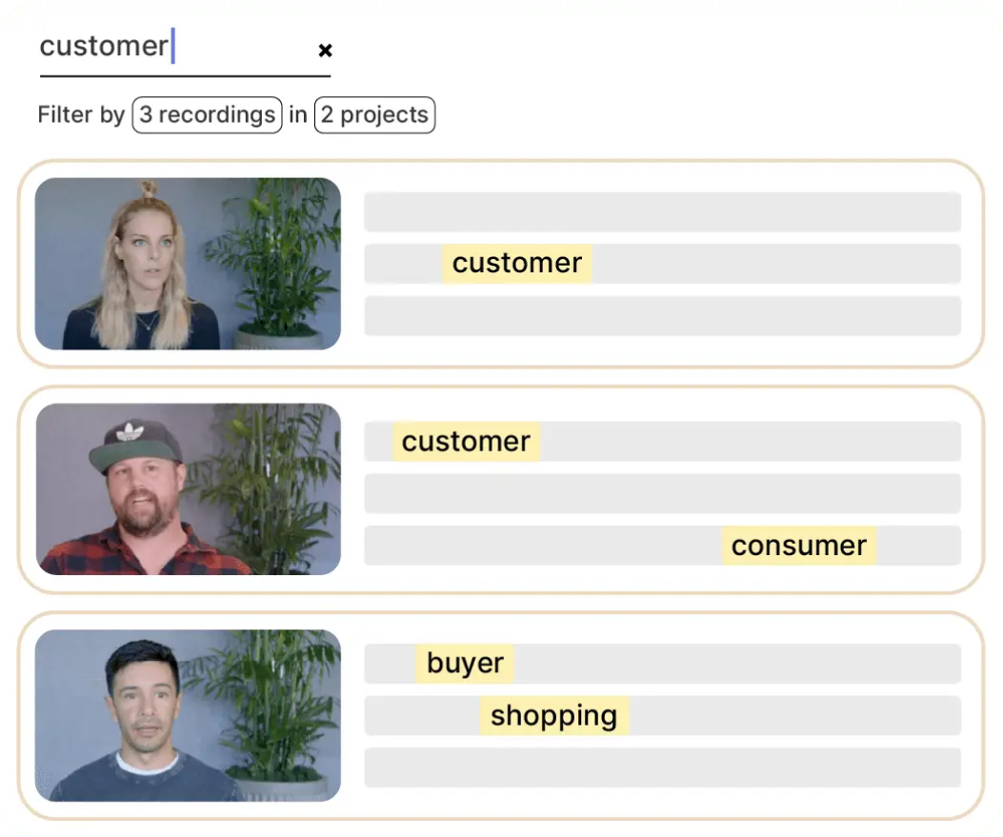Viewport: 1003px width, 837px height.
Task: Click highlighted "customer" in the first result
Action: click(x=516, y=264)
